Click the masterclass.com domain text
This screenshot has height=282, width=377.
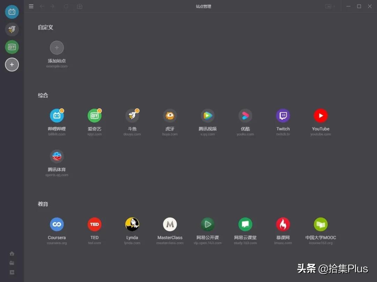click(170, 243)
